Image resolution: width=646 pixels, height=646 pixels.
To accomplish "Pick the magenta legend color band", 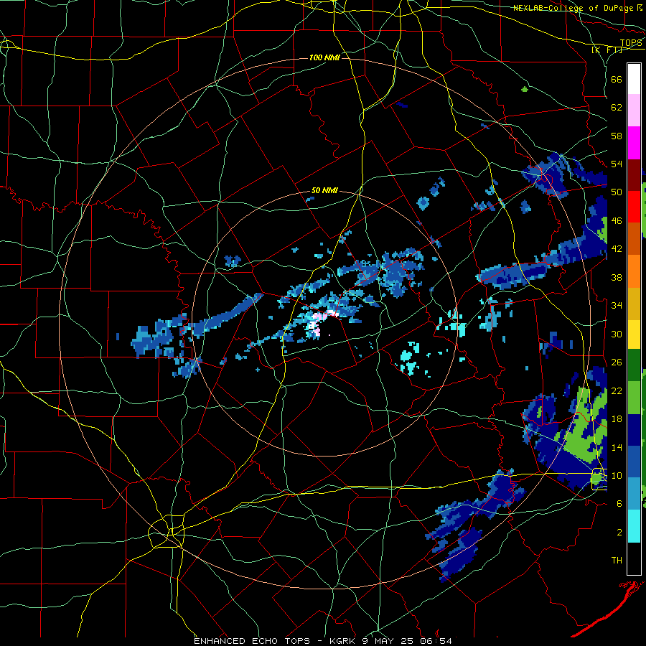I will click(x=634, y=143).
